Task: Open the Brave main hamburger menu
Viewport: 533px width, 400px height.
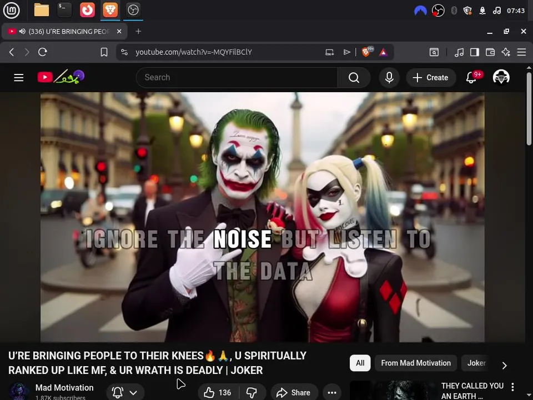Action: click(x=521, y=52)
